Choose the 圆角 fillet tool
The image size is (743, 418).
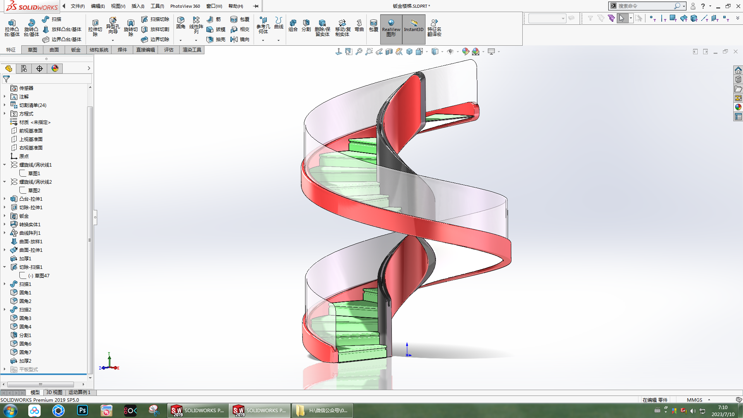[181, 23]
